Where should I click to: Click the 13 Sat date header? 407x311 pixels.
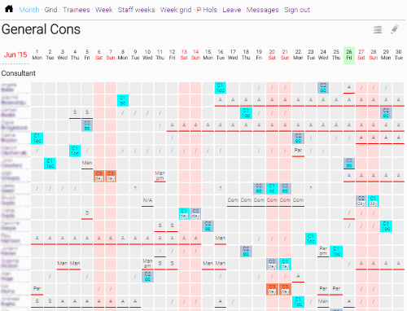coord(184,55)
